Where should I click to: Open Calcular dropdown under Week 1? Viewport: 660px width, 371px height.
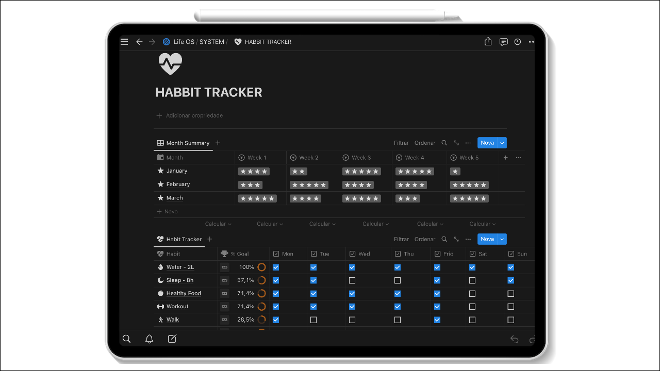point(270,224)
